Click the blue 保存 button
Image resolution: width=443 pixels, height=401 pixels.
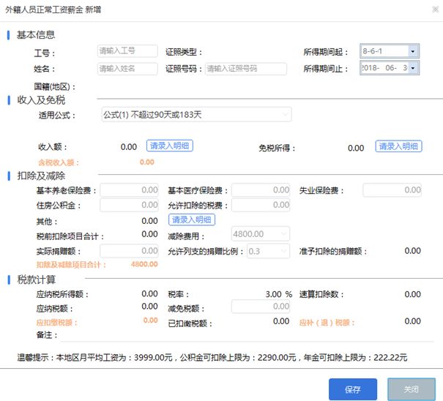coord(352,389)
